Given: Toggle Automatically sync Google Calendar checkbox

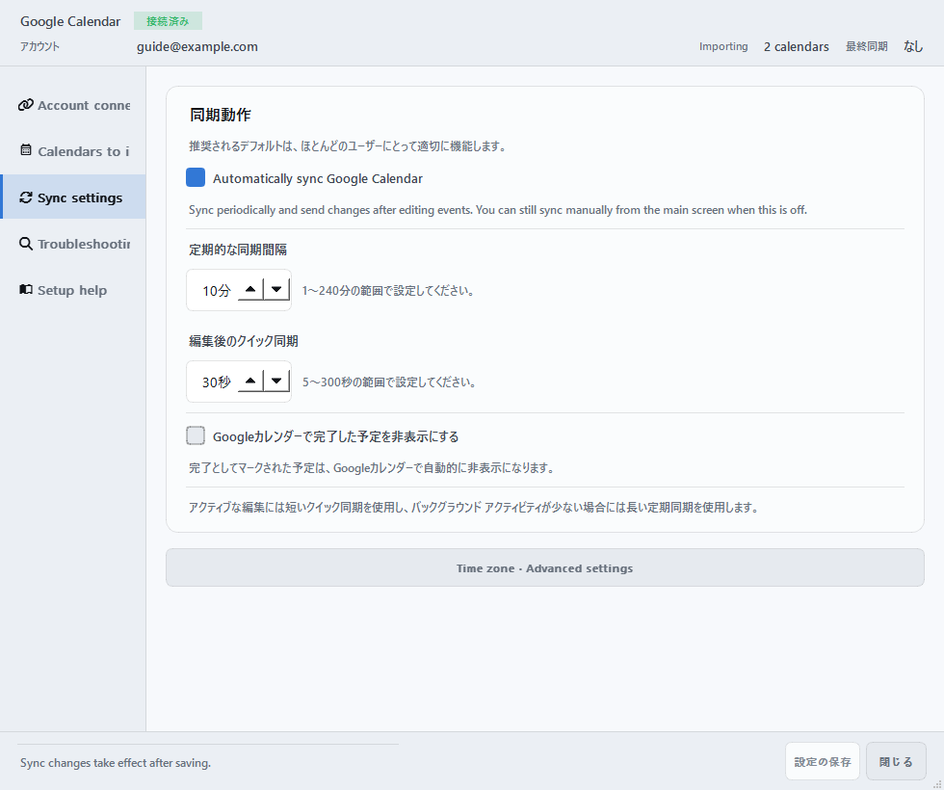Looking at the screenshot, I should 195,177.
